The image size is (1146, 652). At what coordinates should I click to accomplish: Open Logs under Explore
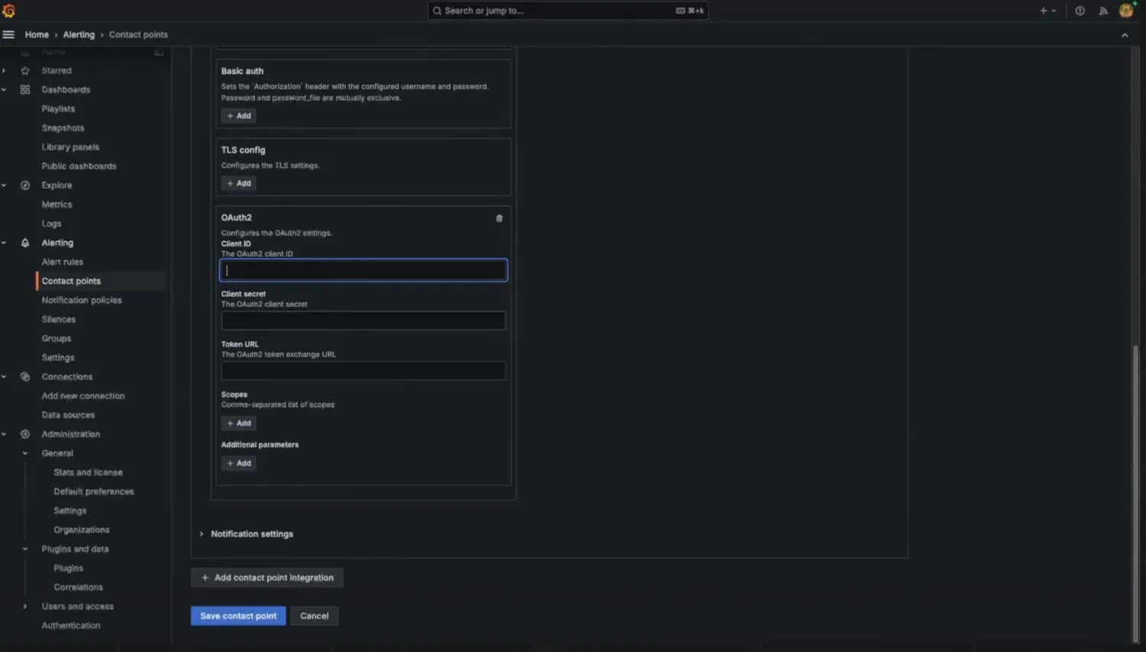click(x=51, y=224)
